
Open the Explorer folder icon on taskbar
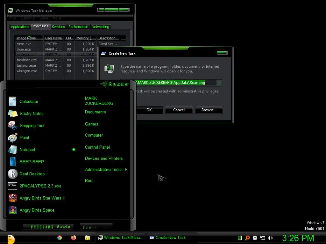(x=87, y=238)
